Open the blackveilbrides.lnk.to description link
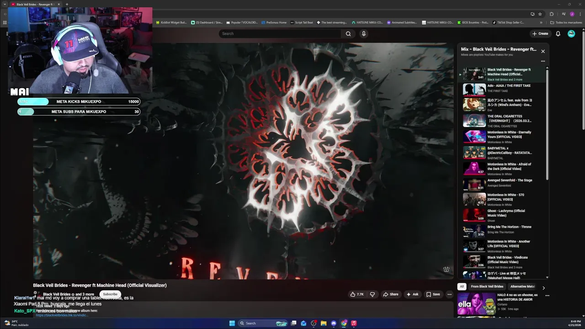 [62, 315]
